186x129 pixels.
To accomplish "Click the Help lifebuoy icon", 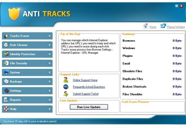I will click(x=6, y=109).
